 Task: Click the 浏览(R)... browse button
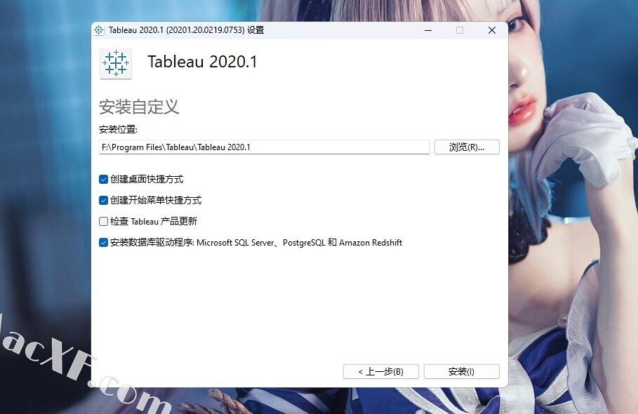click(467, 147)
